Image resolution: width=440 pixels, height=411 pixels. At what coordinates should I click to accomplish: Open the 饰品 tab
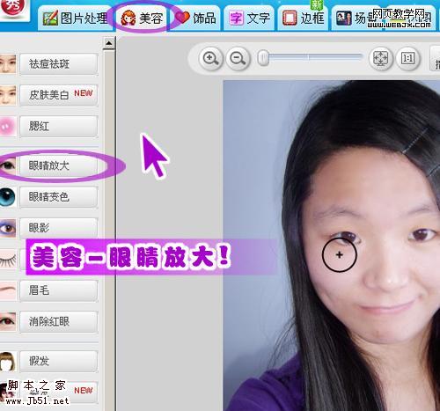pyautogui.click(x=196, y=18)
